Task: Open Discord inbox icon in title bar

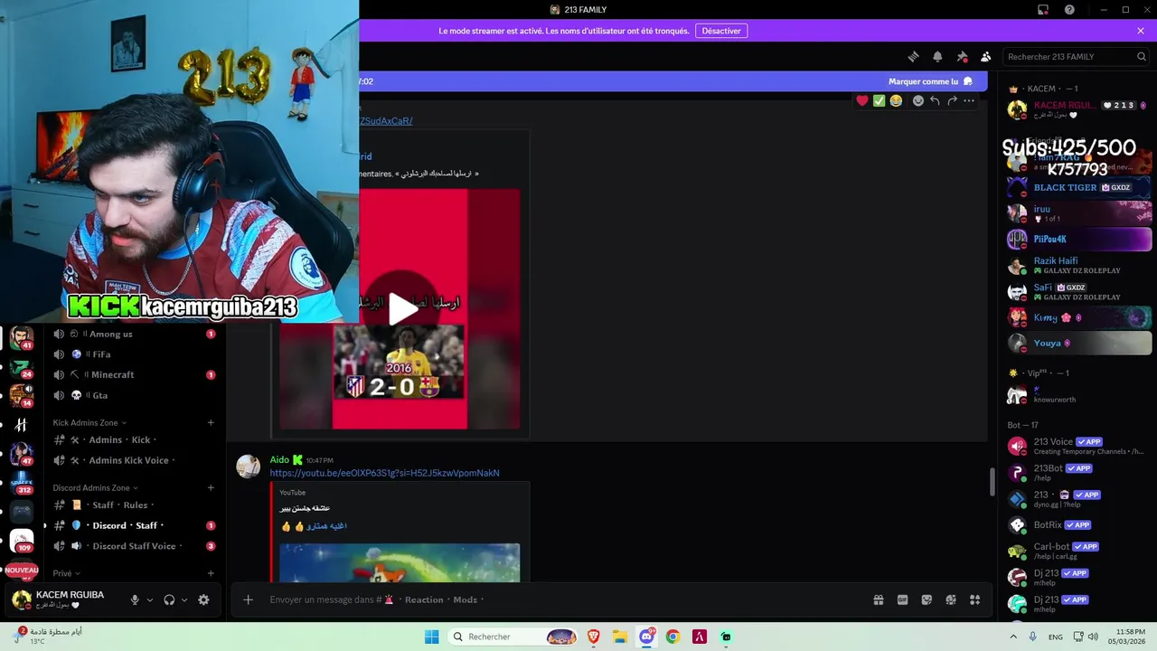Action: [1043, 10]
